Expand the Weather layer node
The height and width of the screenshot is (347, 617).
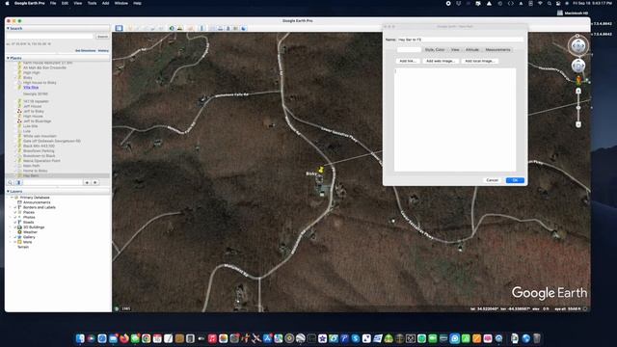click(x=11, y=232)
